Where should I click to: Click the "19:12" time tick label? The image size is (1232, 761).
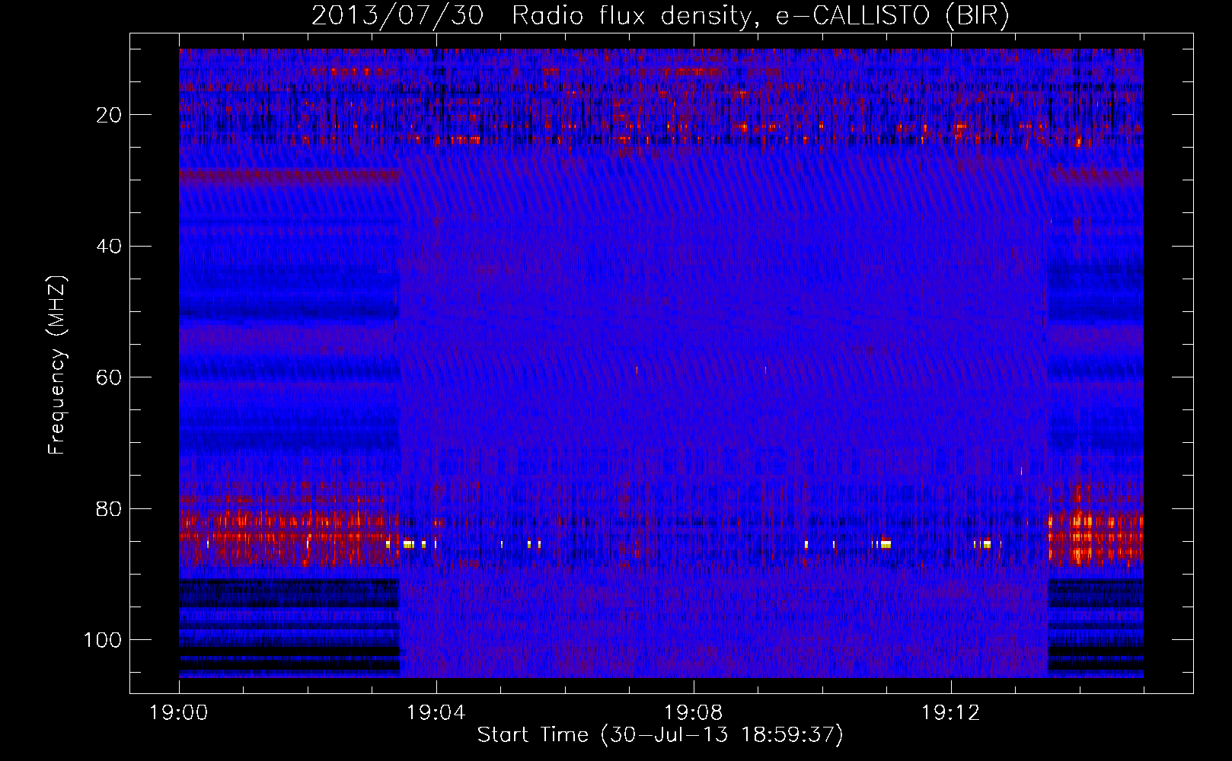click(951, 713)
